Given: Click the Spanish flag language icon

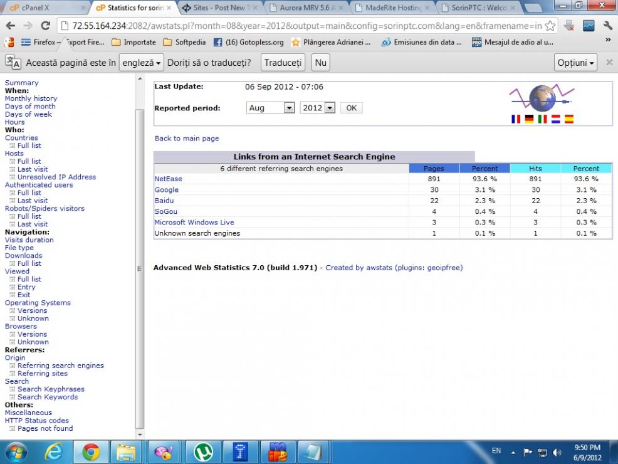Looking at the screenshot, I should click(568, 119).
